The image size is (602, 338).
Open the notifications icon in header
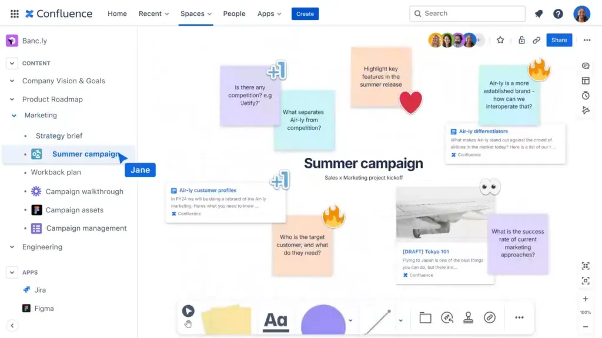click(x=539, y=14)
